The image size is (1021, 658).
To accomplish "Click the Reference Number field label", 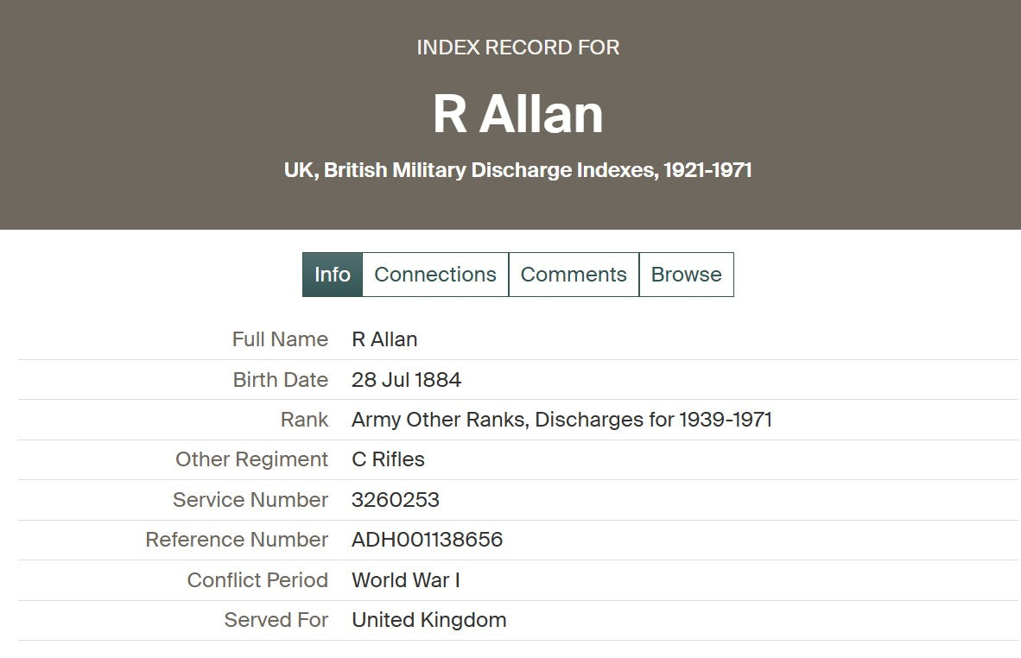I will click(x=237, y=540).
